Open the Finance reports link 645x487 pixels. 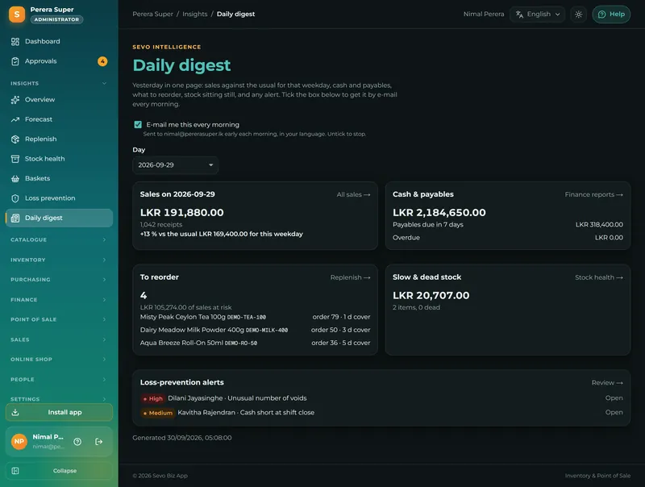click(x=593, y=194)
